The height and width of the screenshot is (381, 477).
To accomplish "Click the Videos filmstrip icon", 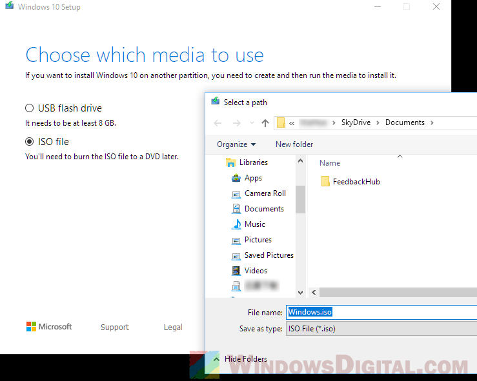I will tap(236, 270).
